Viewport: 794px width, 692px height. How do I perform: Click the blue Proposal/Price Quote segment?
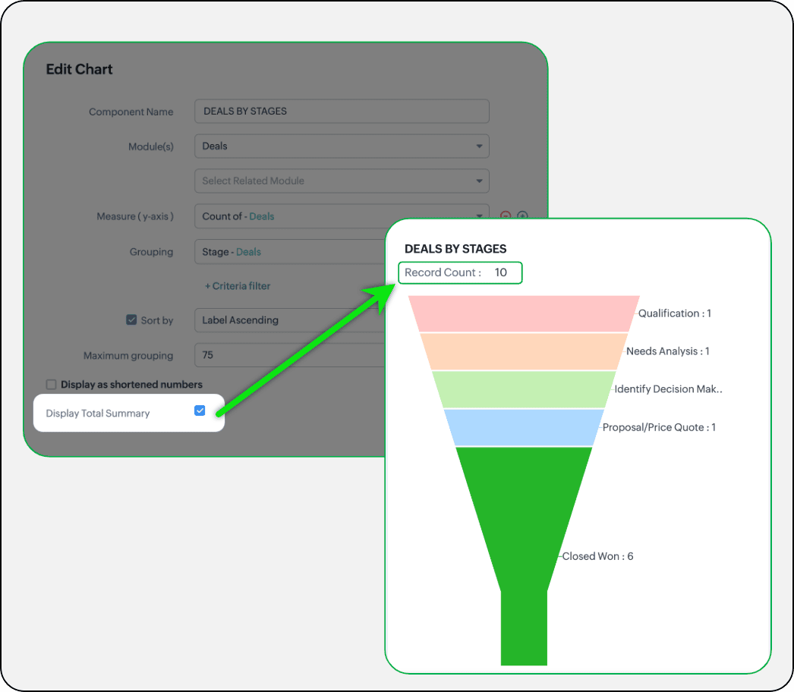coord(524,427)
